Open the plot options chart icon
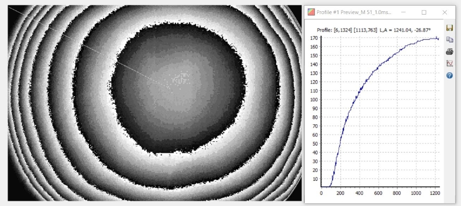 [449, 63]
